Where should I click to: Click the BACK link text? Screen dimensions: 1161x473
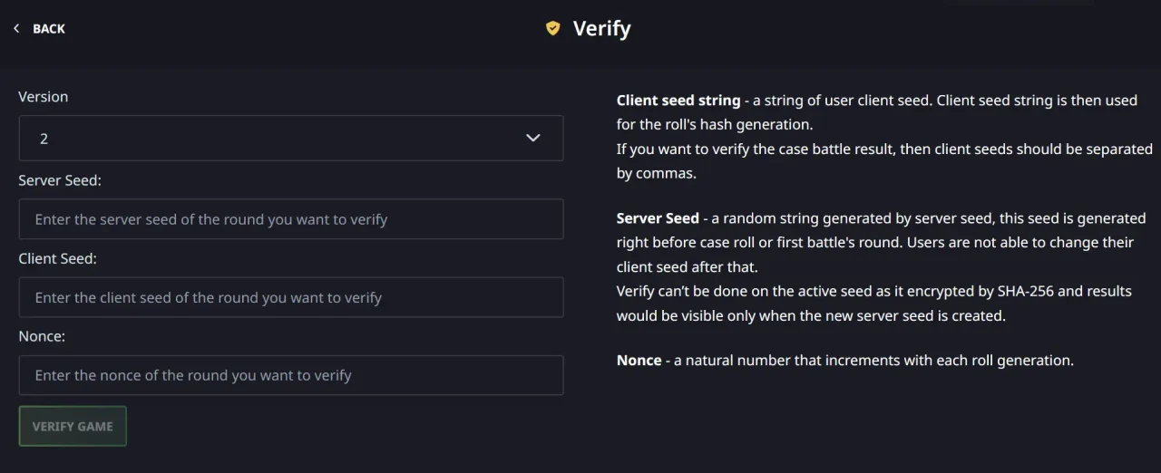[49, 29]
